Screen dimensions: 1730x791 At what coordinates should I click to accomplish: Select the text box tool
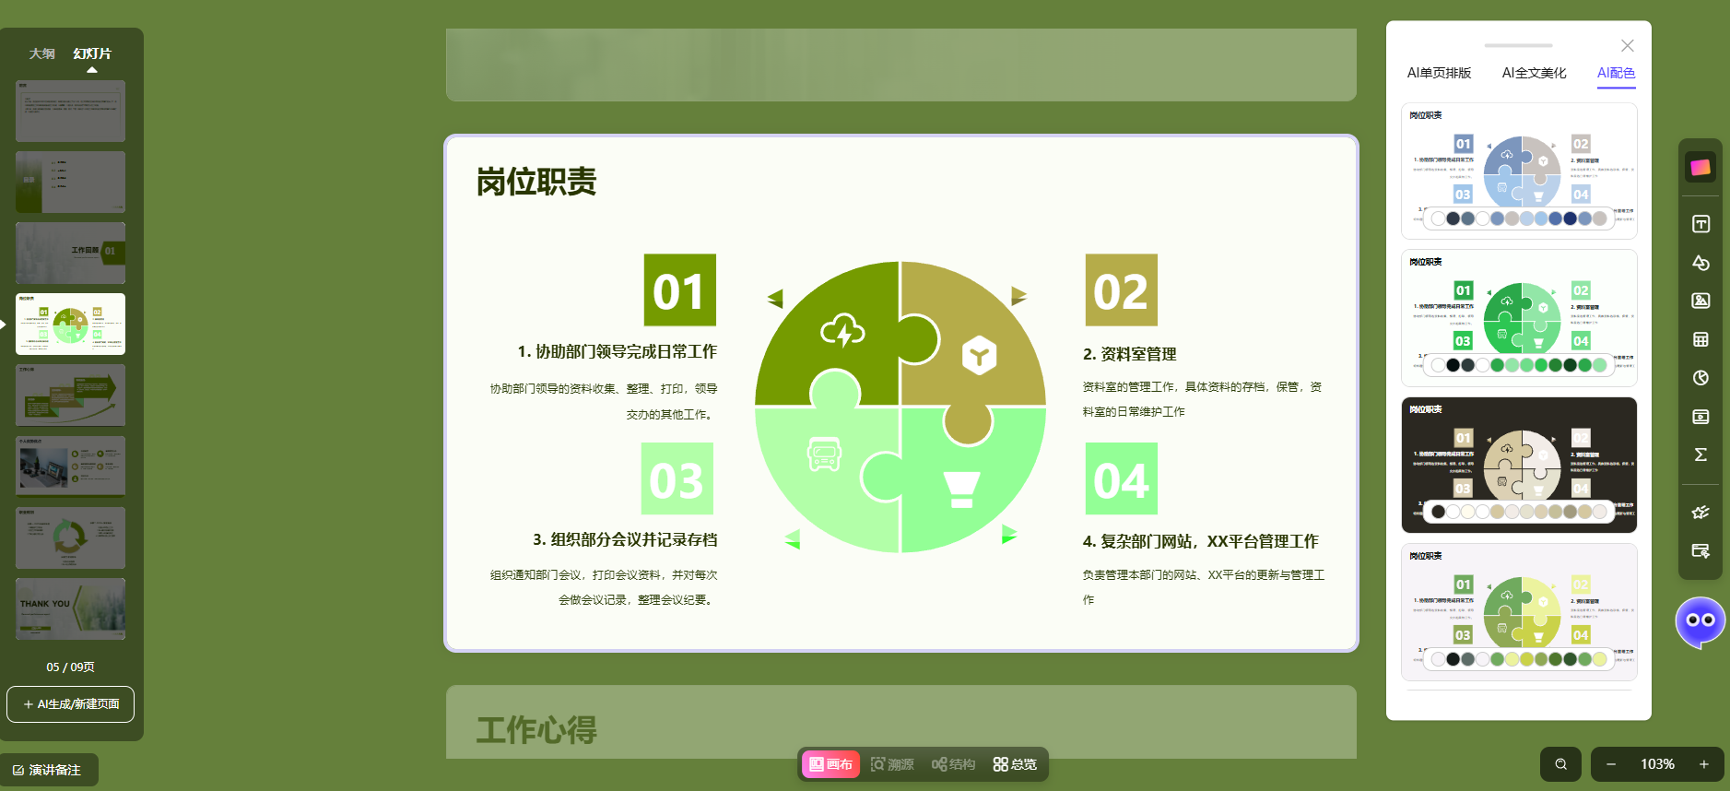(x=1701, y=224)
